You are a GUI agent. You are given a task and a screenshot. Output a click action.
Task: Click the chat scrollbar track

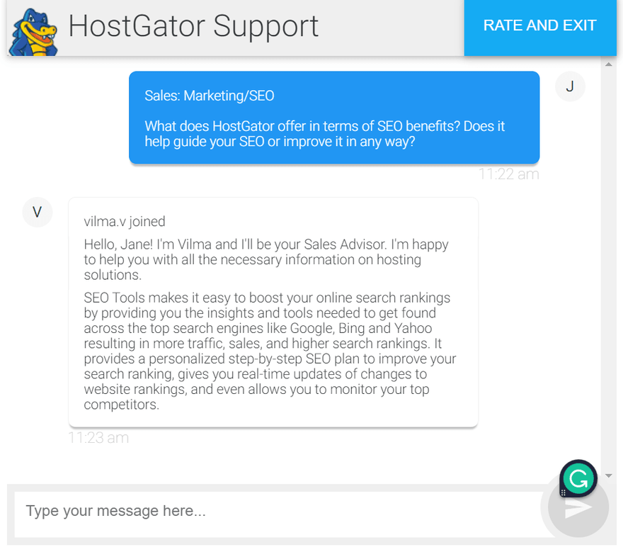tap(608, 283)
